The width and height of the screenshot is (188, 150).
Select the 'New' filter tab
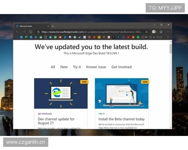(64, 67)
